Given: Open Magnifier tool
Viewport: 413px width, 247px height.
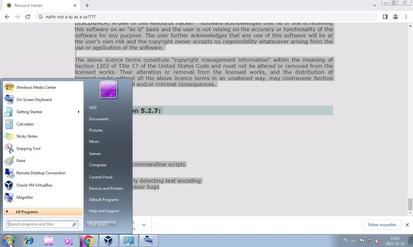Looking at the screenshot, I should 43,197.
